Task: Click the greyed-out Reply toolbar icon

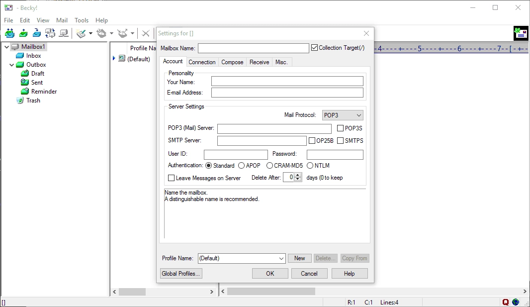Action: (x=101, y=33)
